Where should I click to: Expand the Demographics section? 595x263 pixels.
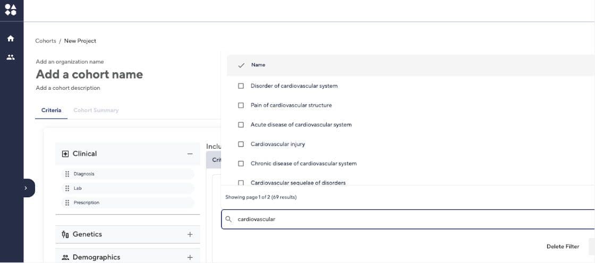(190, 257)
